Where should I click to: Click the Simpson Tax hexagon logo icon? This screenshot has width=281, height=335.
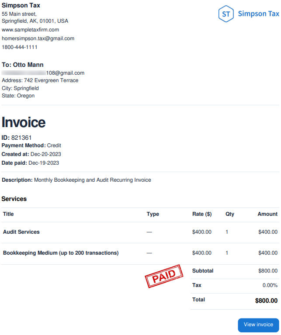tap(226, 14)
